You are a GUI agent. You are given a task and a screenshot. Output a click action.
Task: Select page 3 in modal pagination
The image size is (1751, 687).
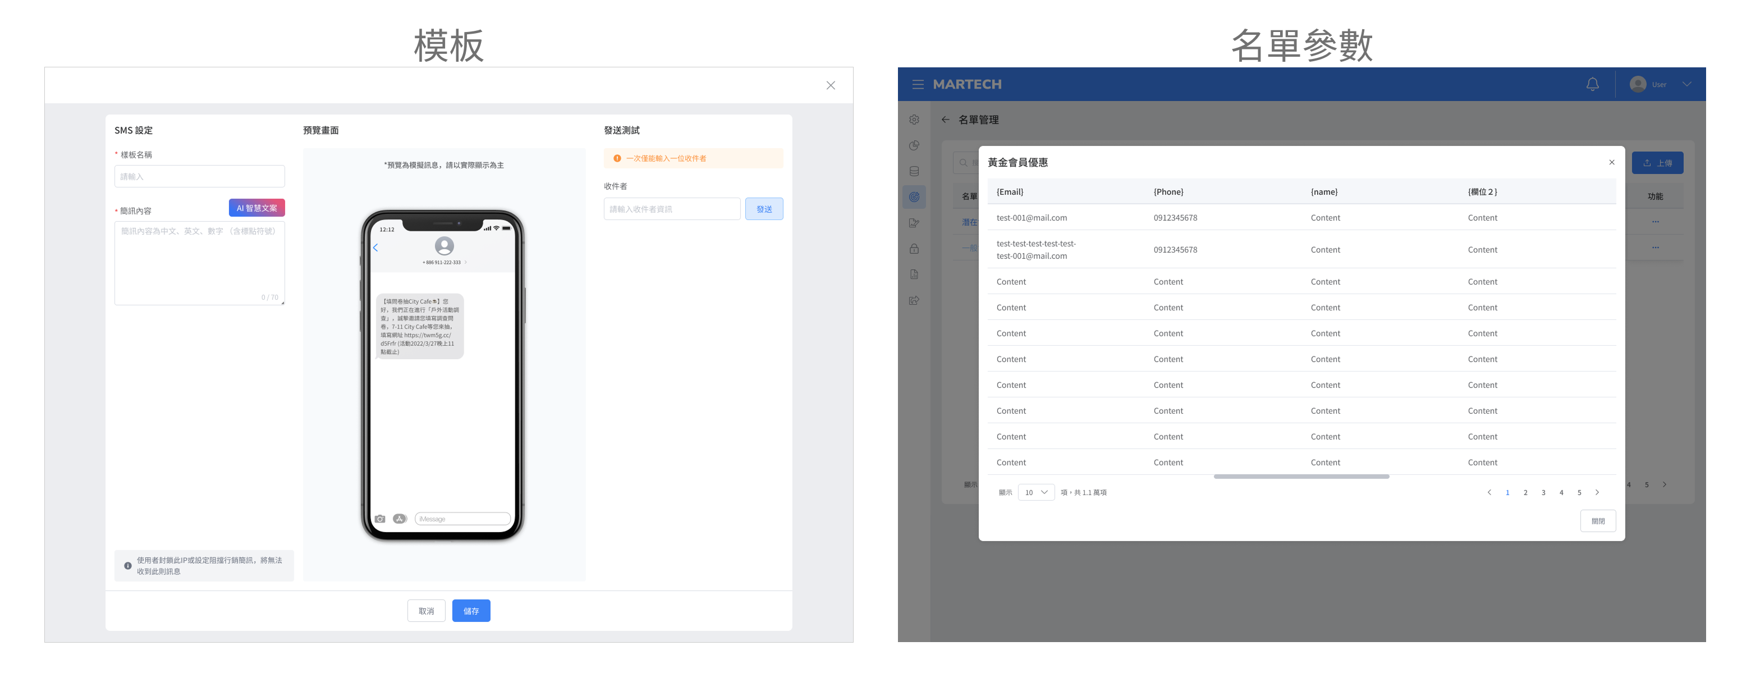tap(1543, 492)
